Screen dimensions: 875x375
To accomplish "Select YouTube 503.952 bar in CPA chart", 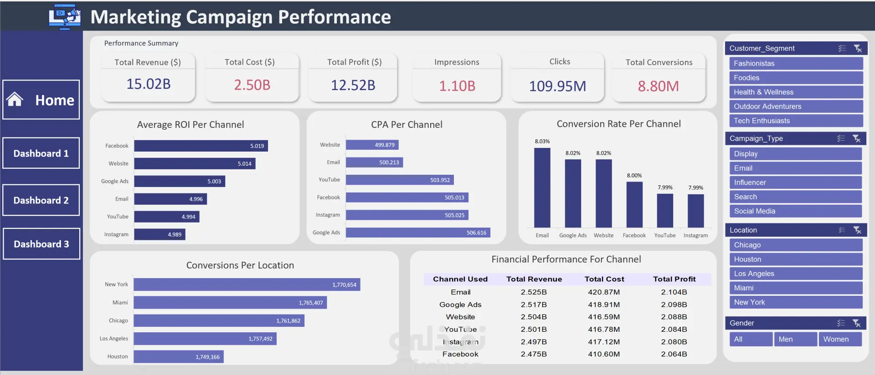I will [400, 180].
